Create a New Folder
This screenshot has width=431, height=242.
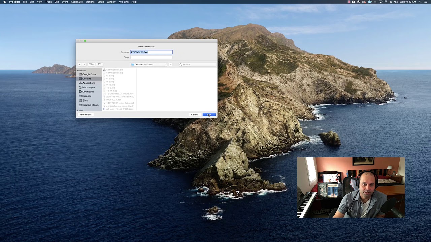pos(86,115)
